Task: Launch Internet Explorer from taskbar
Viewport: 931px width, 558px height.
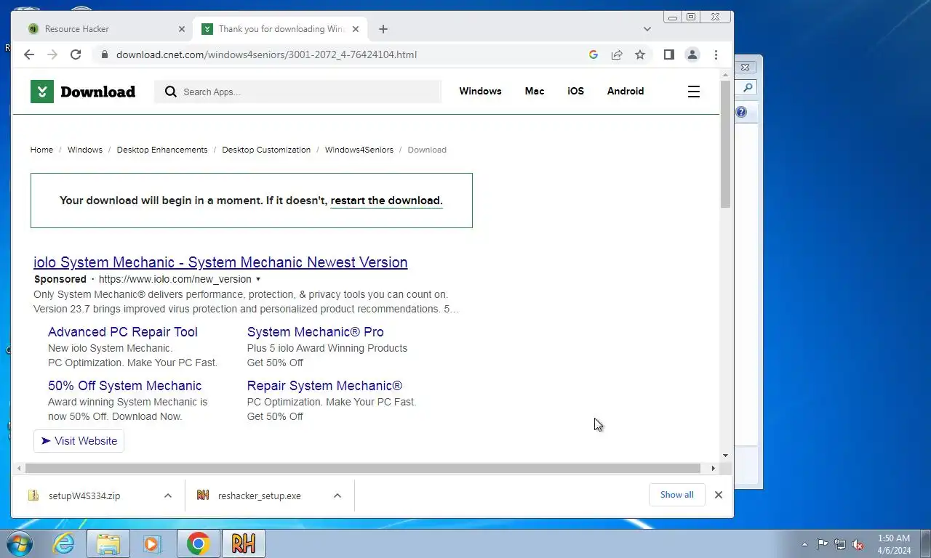Action: pos(63,543)
